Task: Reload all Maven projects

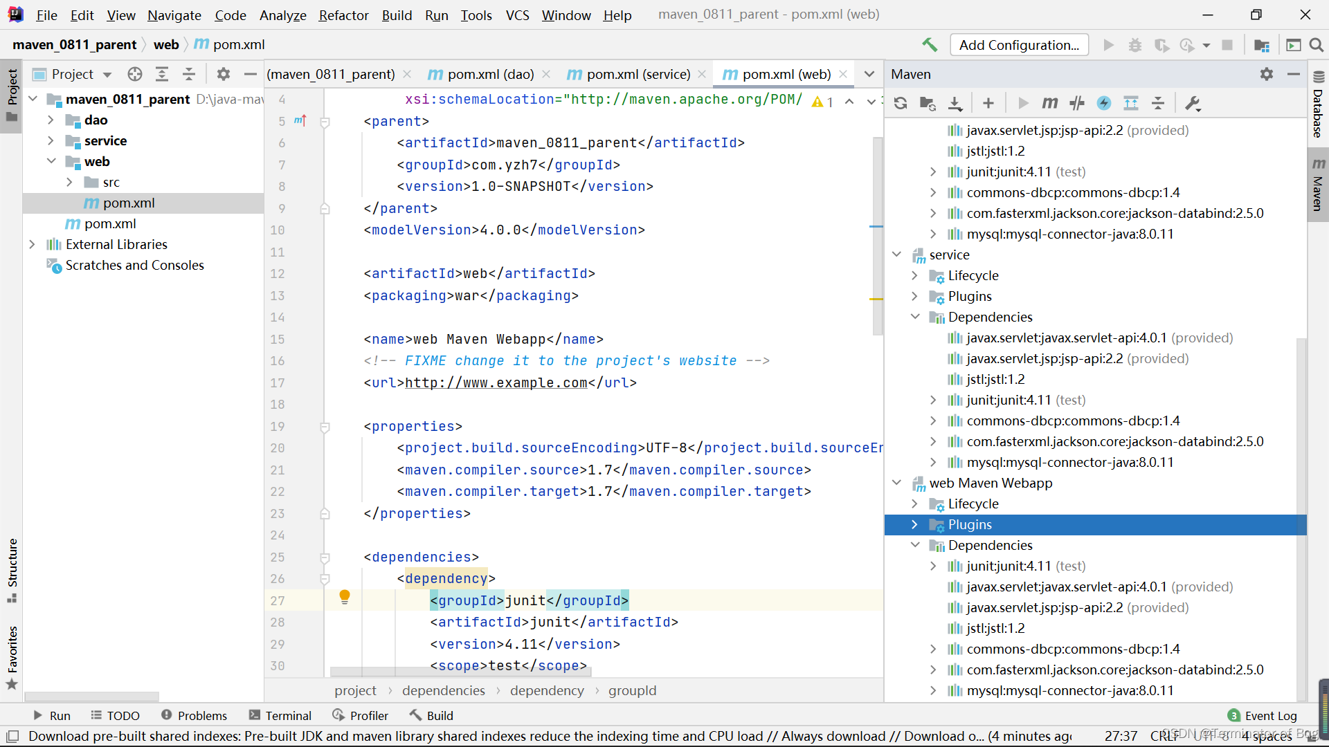Action: [901, 103]
